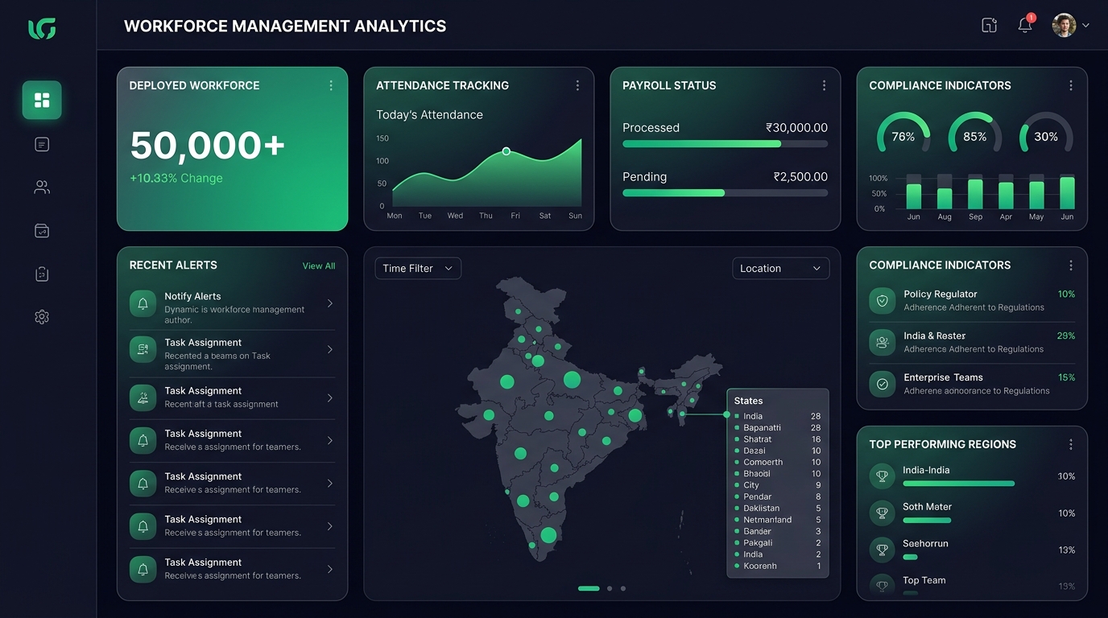Select the second map pagination dot
The width and height of the screenshot is (1108, 618).
610,588
